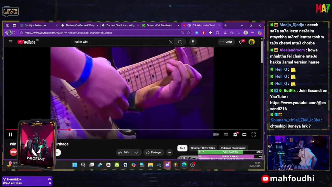
Task: Open the browser profile avatar icon
Action: [246, 33]
